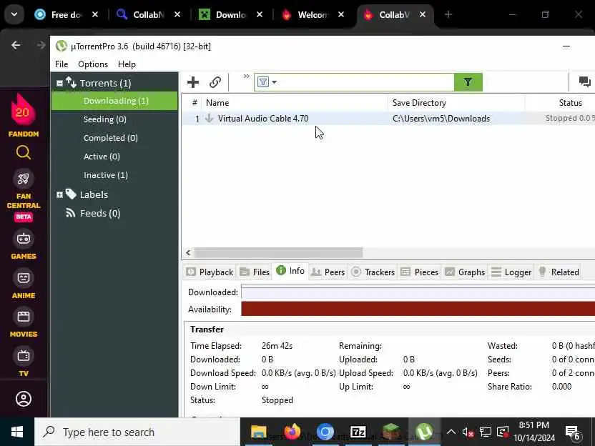
Task: Click the C:\Users\vm5\Downloads save directory cell
Action: coord(441,119)
